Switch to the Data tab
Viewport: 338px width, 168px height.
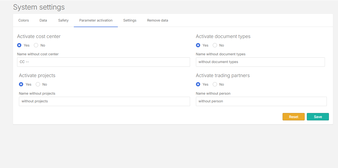(43, 20)
